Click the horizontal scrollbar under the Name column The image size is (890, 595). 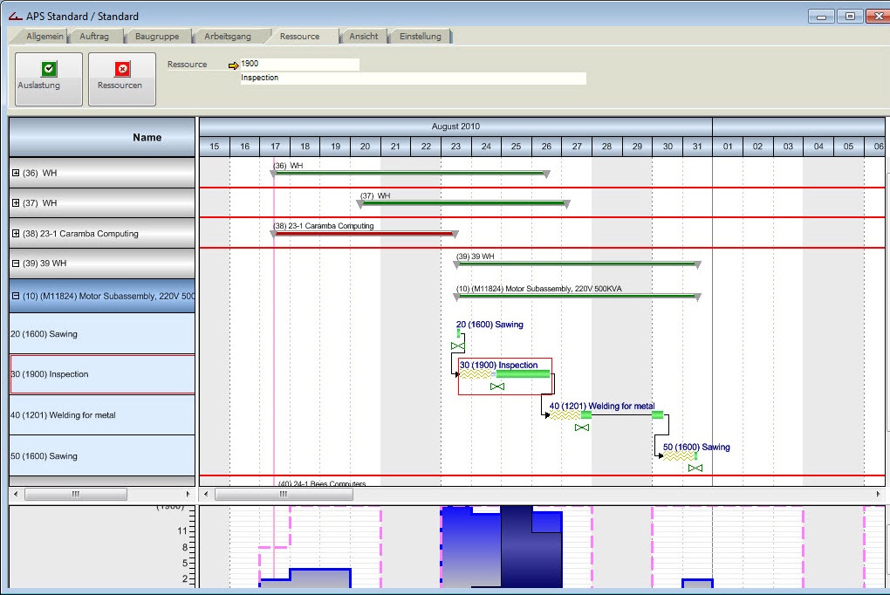pos(76,493)
